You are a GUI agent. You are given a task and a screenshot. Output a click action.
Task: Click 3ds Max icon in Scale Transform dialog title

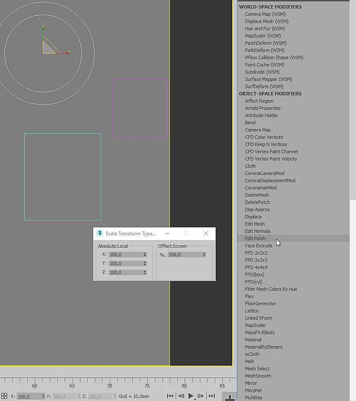point(100,233)
